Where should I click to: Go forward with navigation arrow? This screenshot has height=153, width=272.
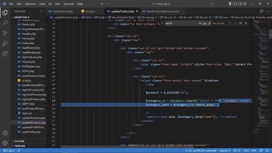click(x=107, y=4)
